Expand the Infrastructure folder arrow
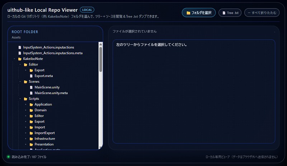Viewport: 287px width, 166px height. [x=26, y=138]
